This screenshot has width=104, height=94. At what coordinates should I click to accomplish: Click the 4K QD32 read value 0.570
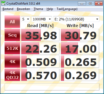(40, 75)
